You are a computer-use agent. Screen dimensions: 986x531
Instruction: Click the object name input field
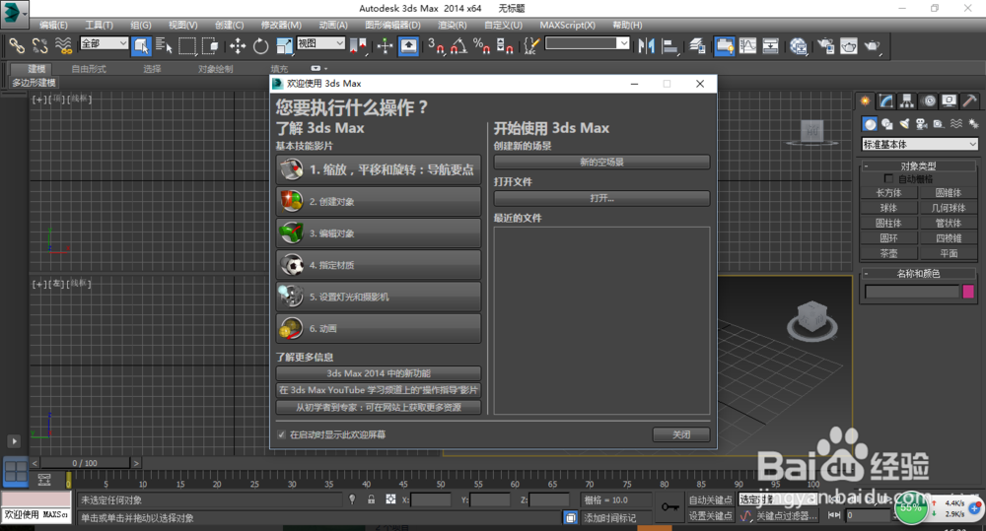912,292
